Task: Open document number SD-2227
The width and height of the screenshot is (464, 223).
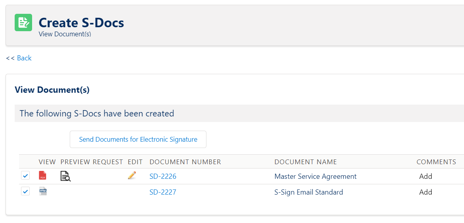Action: coord(163,192)
